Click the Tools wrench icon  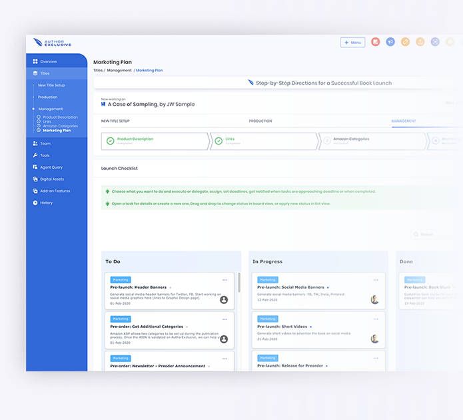[35, 155]
